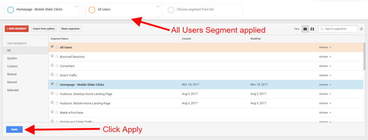Open Actions dropdown for All Users
The height and width of the screenshot is (140, 368).
click(325, 47)
